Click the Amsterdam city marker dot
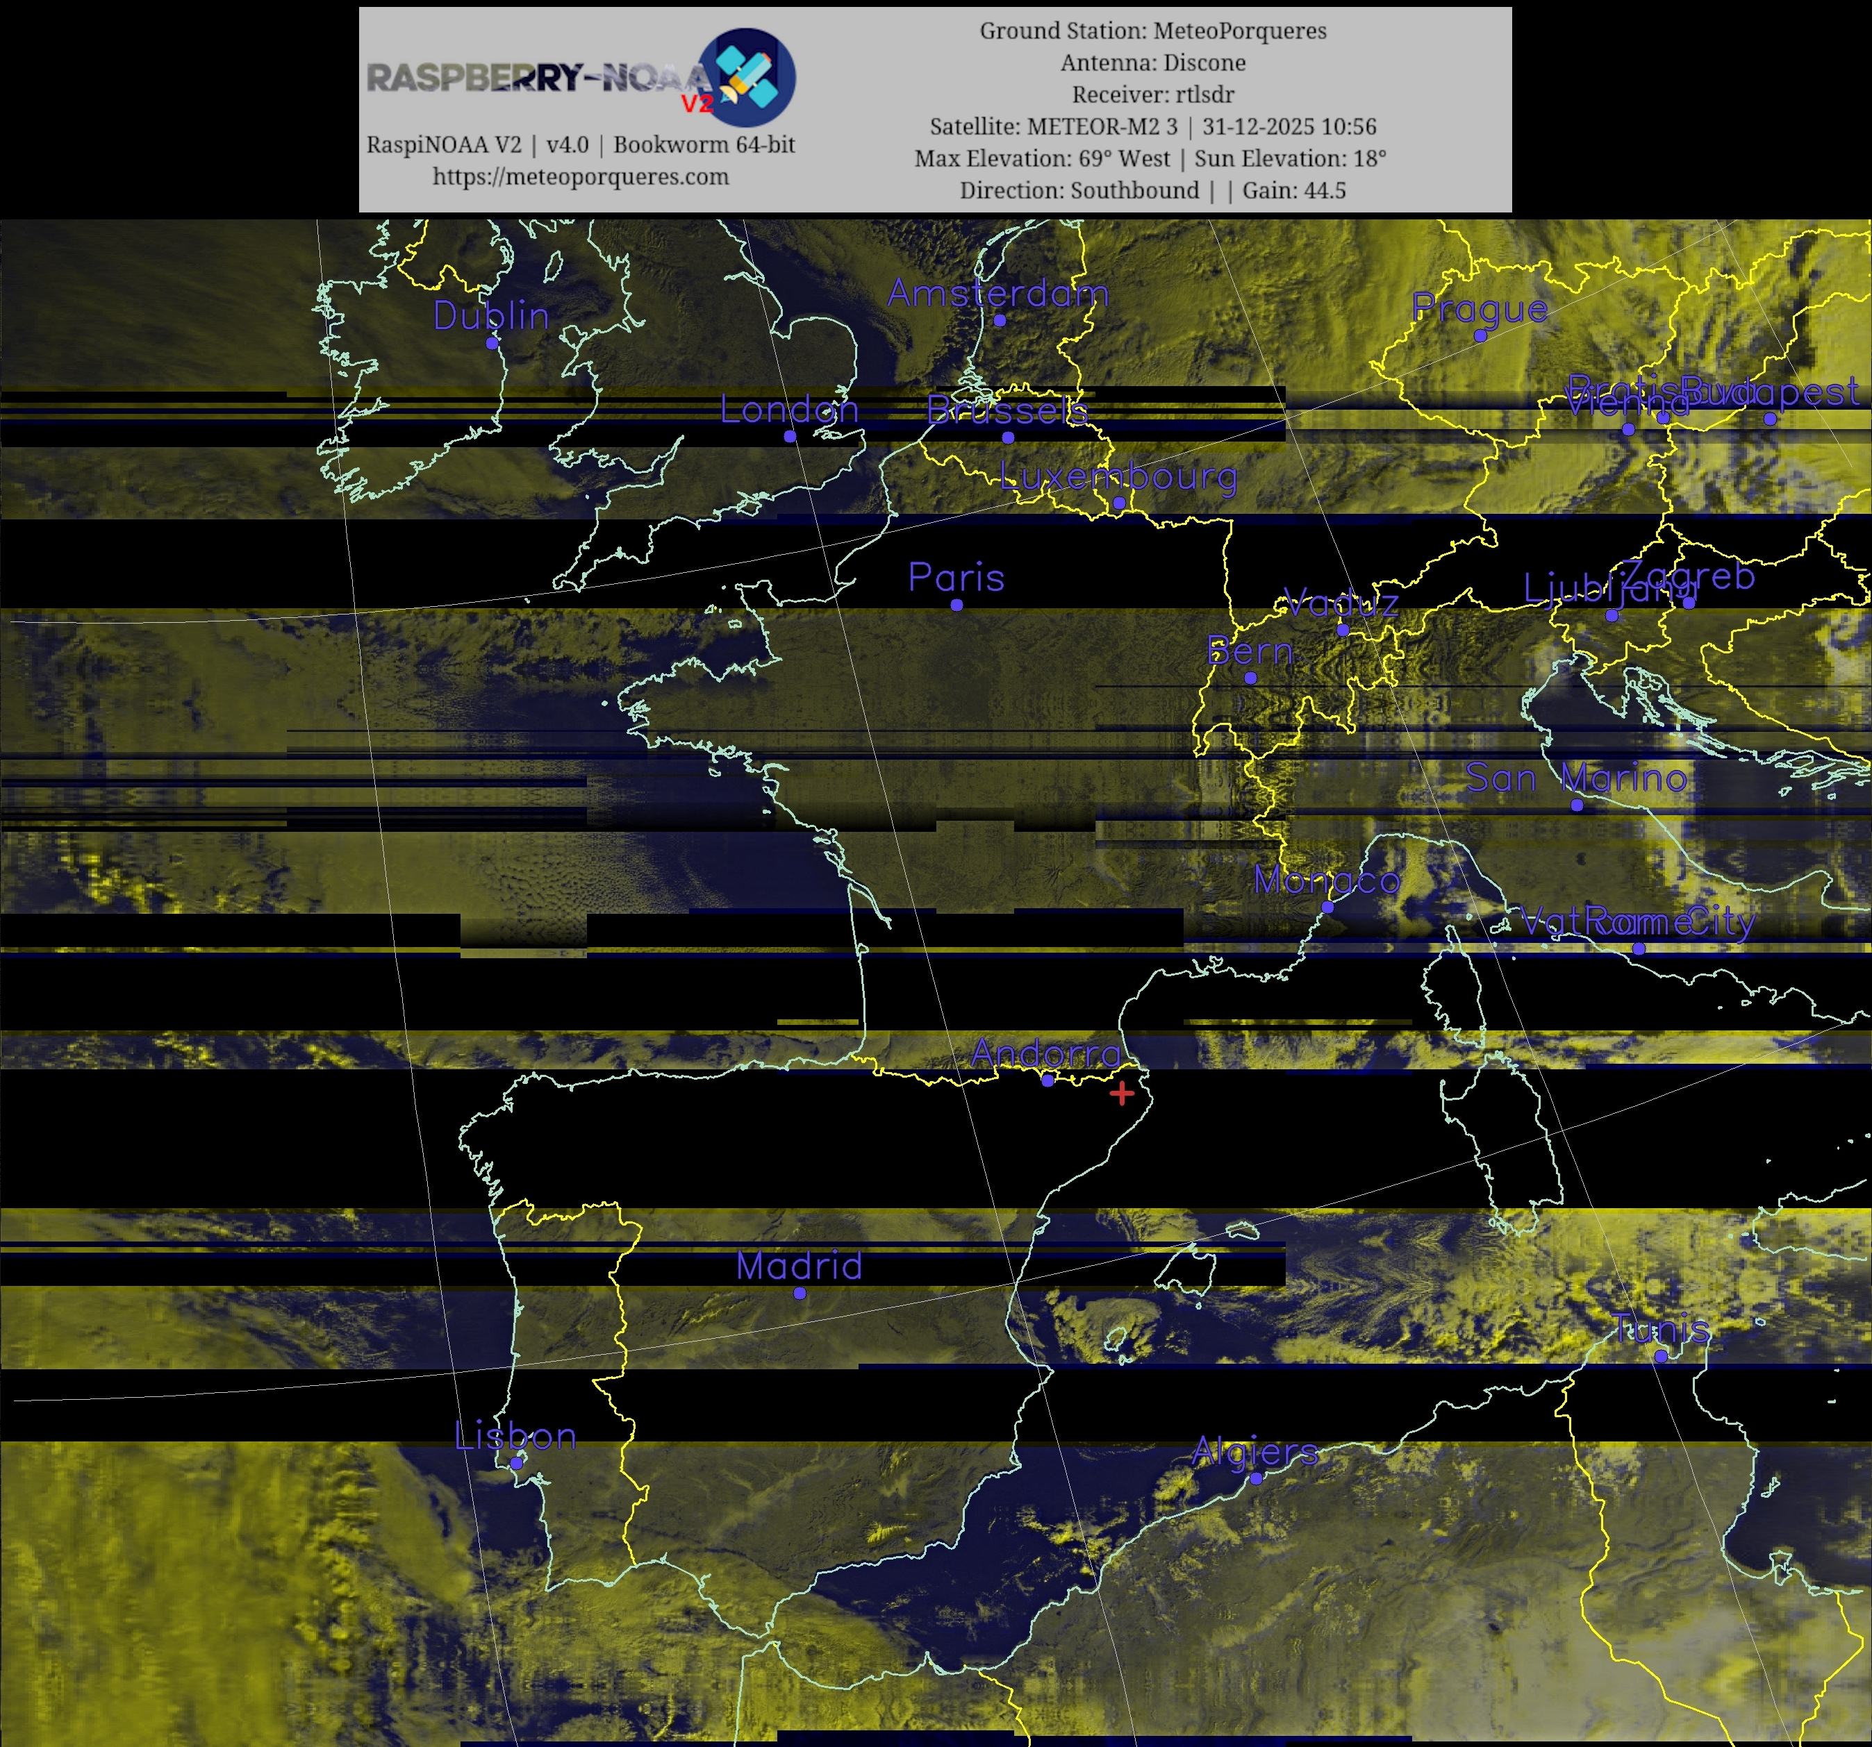1872x1747 pixels. click(1000, 321)
